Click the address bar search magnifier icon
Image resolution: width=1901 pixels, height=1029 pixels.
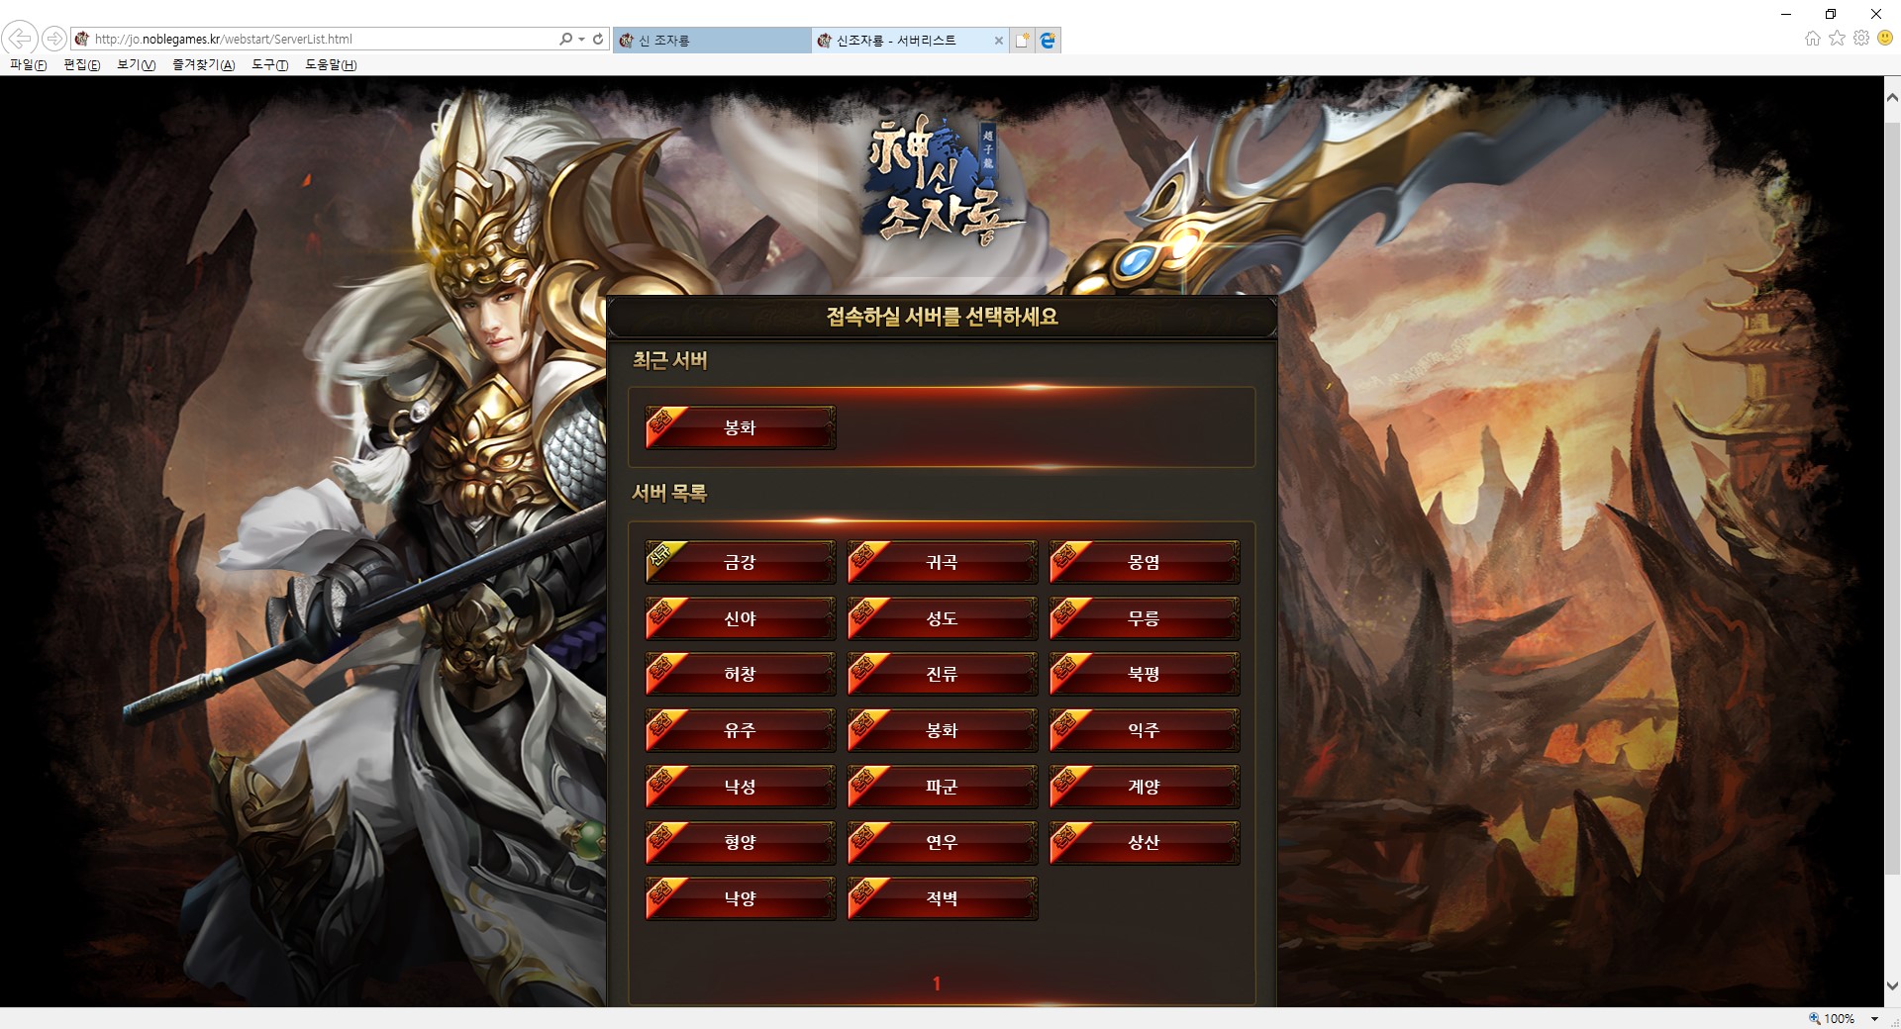point(565,39)
